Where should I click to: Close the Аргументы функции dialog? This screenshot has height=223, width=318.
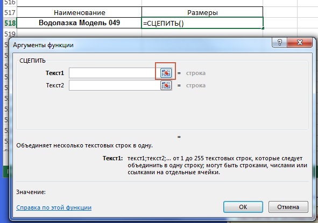tap(300, 42)
